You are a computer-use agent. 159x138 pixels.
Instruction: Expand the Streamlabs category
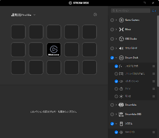[x=116, y=105]
